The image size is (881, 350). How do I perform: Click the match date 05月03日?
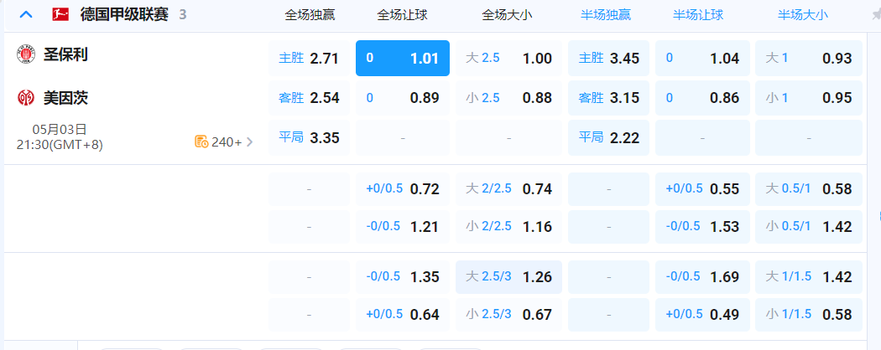(x=60, y=130)
